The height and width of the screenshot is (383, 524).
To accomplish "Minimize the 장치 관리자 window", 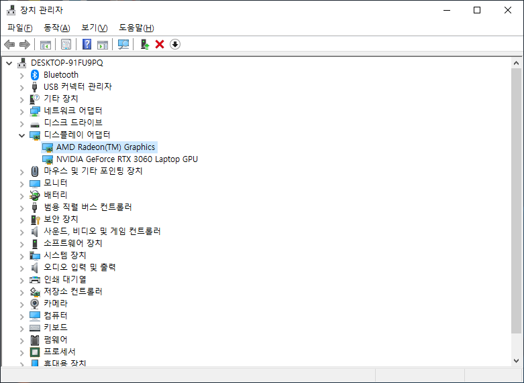I will tap(447, 10).
